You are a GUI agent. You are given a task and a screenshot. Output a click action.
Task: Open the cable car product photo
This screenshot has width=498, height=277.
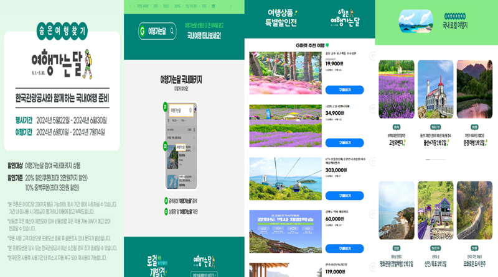click(286, 179)
